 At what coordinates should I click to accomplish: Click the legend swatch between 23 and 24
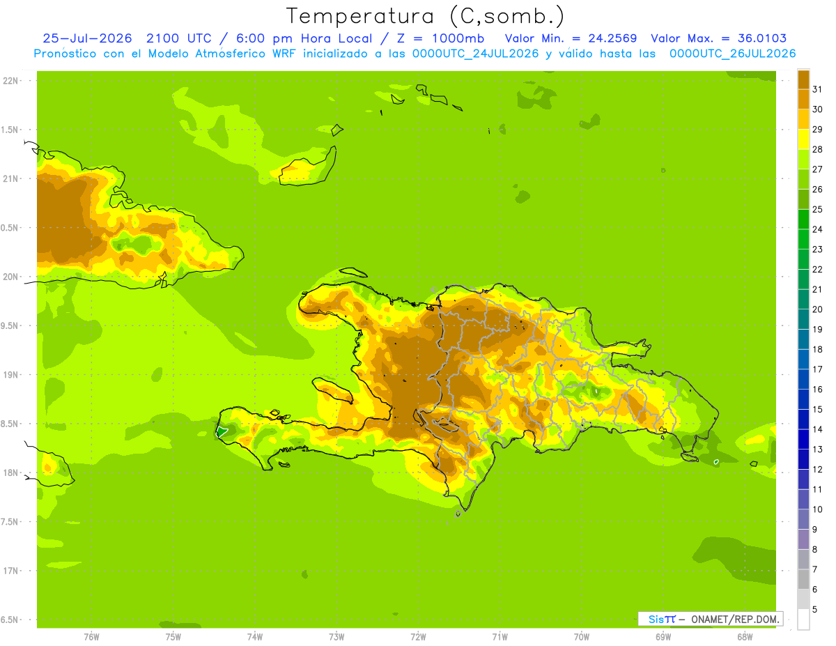(x=803, y=239)
